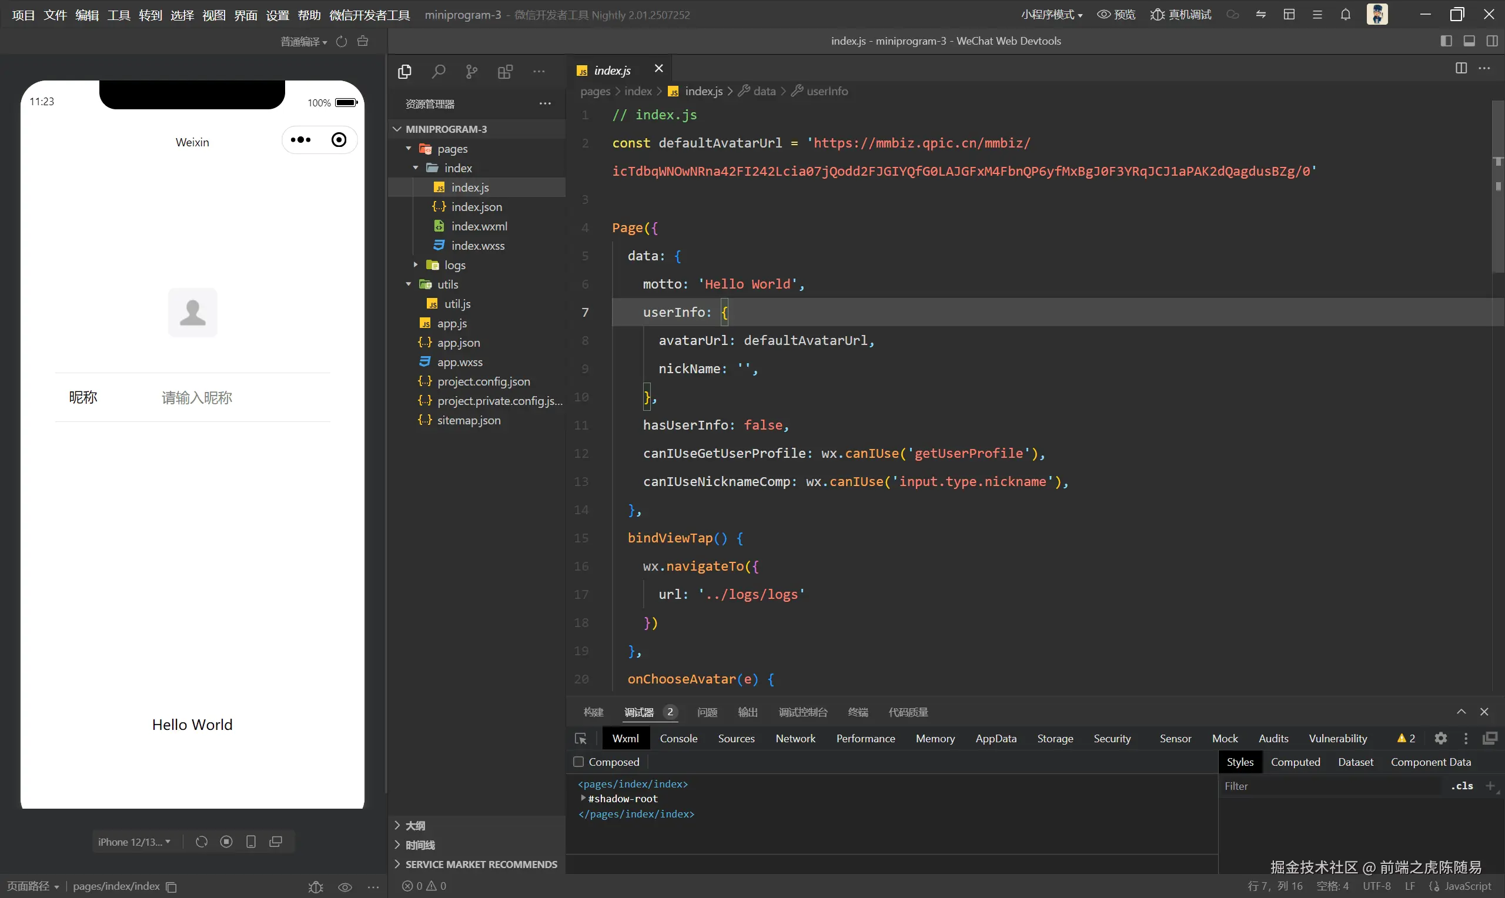Expand the logs folder

click(454, 265)
